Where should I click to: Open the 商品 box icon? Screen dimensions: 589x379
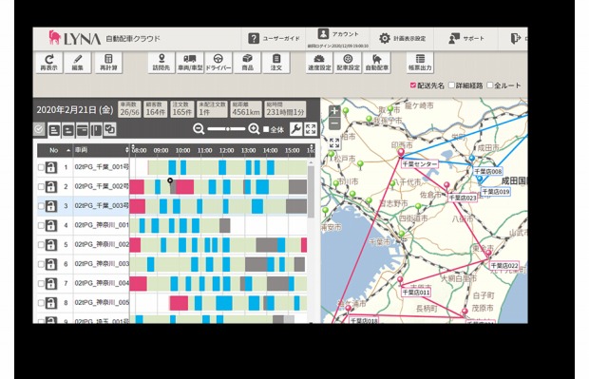247,63
